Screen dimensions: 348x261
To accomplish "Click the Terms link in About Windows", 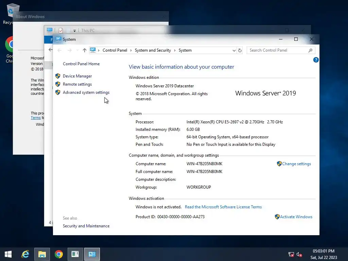I will (36, 118).
